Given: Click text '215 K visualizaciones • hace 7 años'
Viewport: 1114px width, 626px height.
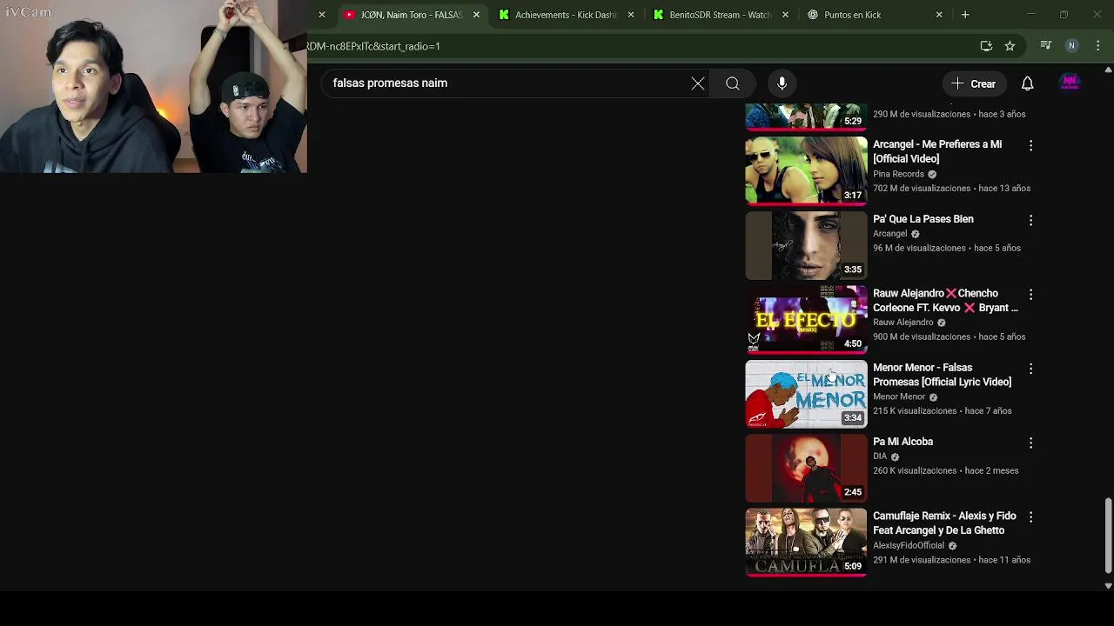Looking at the screenshot, I should (x=942, y=411).
